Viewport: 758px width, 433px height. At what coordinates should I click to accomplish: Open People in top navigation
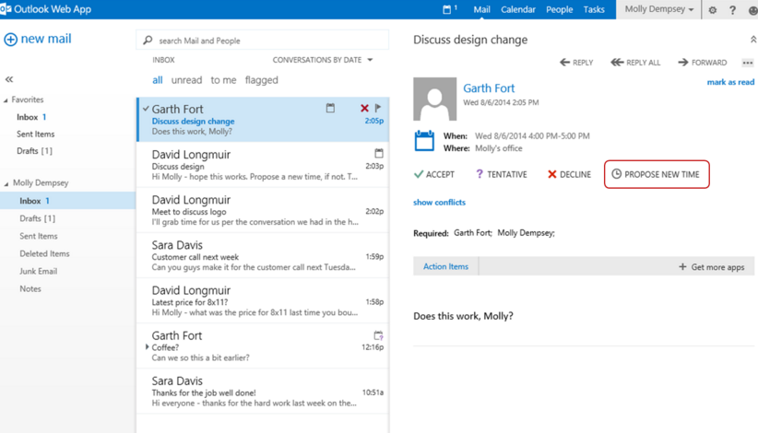pos(560,9)
